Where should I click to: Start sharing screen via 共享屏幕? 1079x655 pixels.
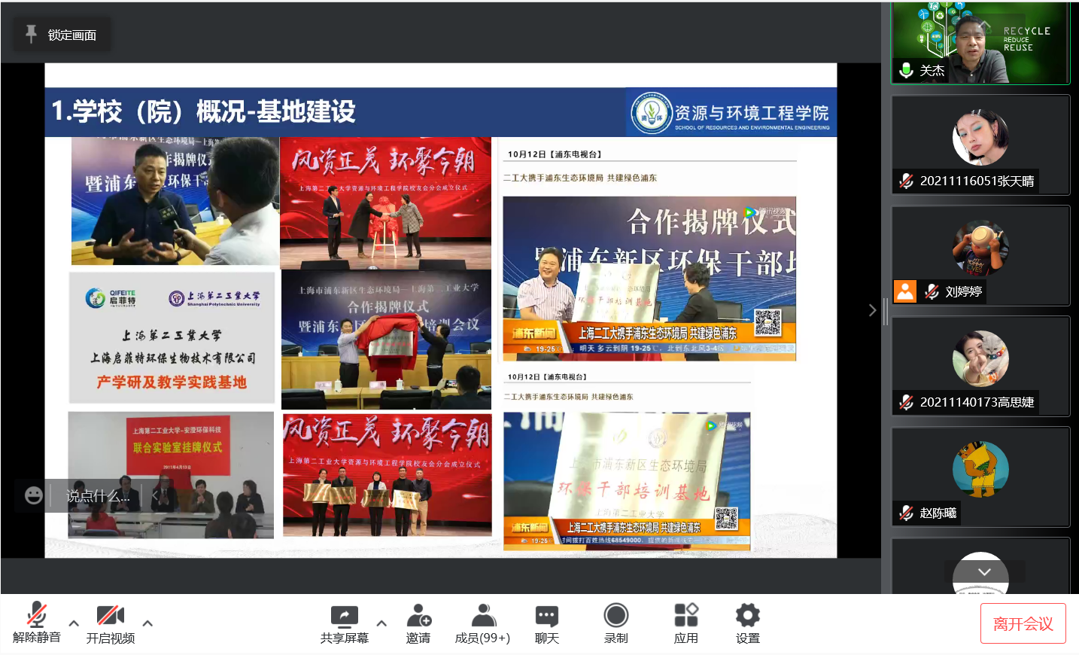coord(344,623)
